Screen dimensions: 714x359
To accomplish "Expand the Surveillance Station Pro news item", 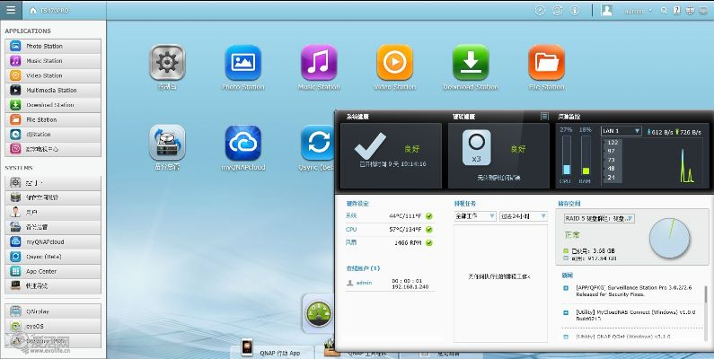I will click(x=566, y=288).
